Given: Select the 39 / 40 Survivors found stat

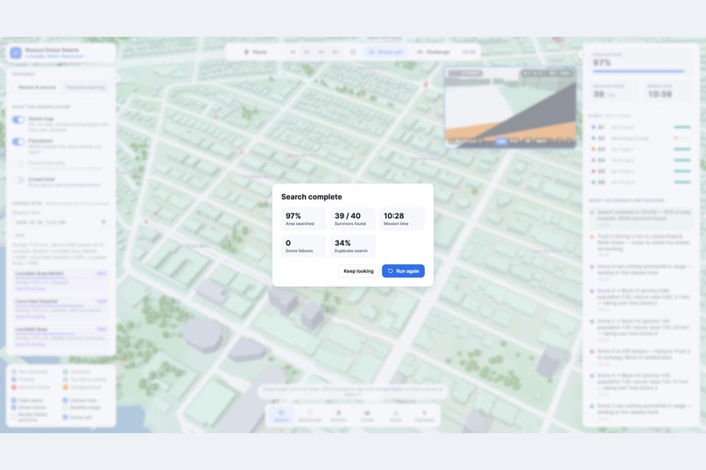Looking at the screenshot, I should [352, 219].
